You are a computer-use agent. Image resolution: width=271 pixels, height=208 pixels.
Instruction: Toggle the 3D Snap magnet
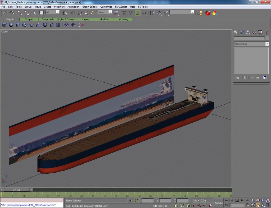tap(194, 205)
